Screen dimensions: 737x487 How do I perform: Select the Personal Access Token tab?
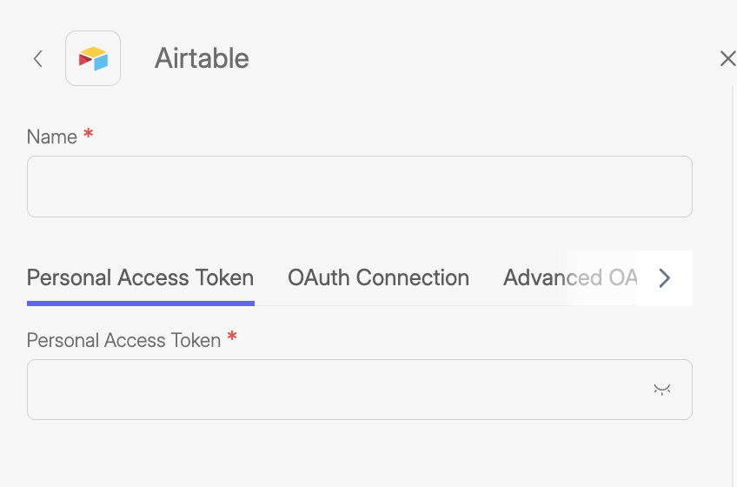click(140, 278)
